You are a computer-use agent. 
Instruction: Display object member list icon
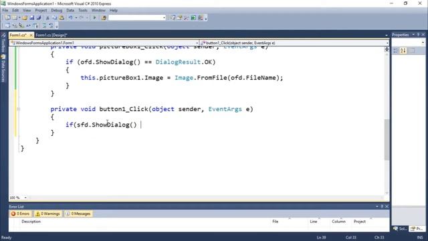(7, 25)
